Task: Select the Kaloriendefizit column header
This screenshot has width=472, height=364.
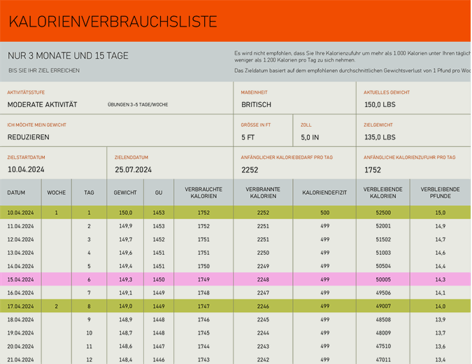Action: click(324, 192)
